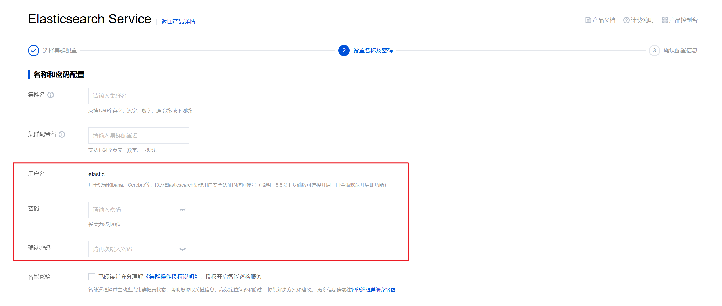
Task: Click hint text starting 支持1-50个英文
Action: [141, 111]
